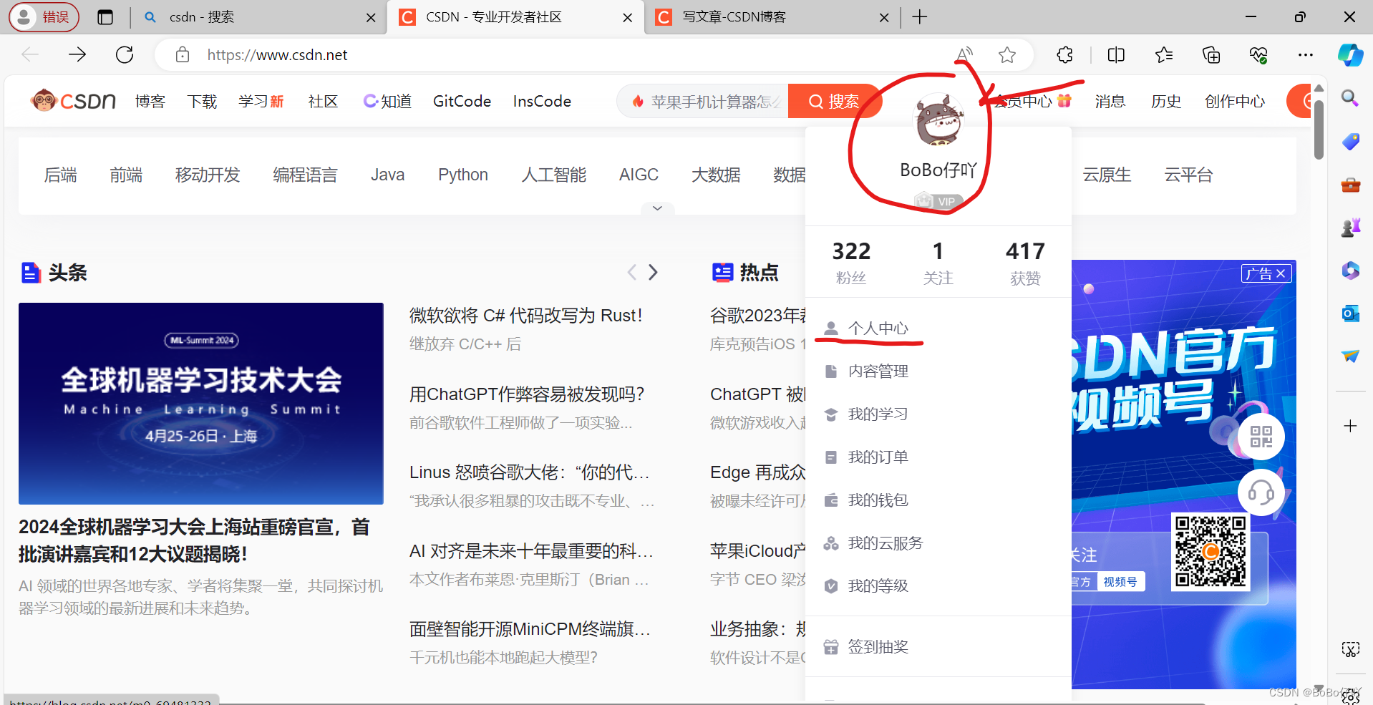
Task: Open split screen view icon
Action: coord(1116,54)
